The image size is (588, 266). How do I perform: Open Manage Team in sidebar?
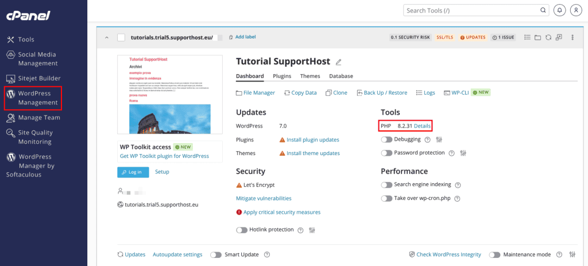[33, 117]
